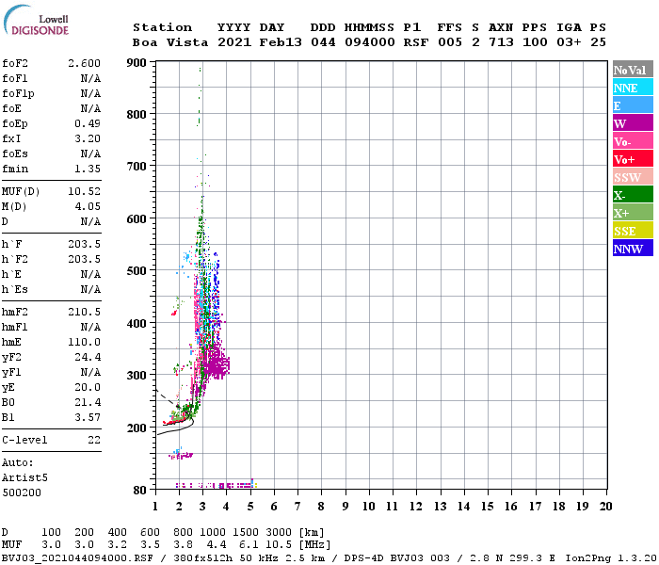659x565 pixels.
Task: Click the B1 value 3.57
Action: (x=88, y=417)
